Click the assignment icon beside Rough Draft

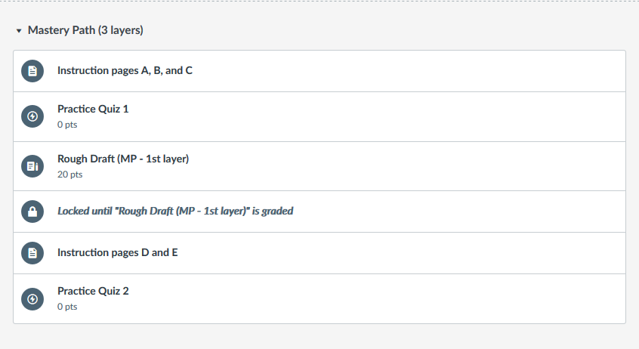(x=32, y=166)
